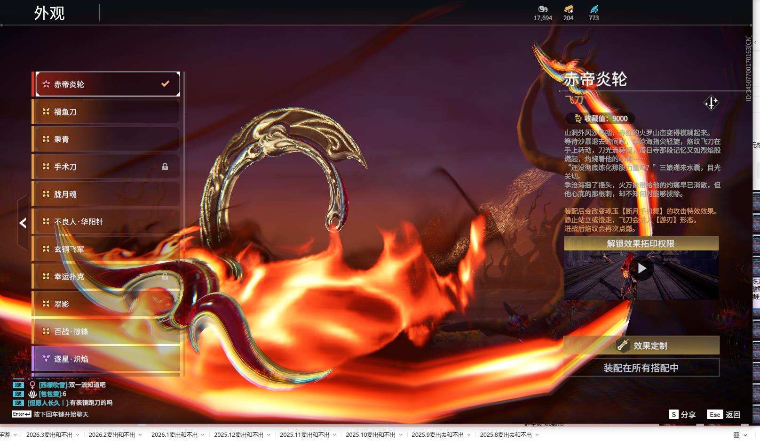Click the checkmark on 赤帝炎轮 row
Screen dimensions: 760x442
click(x=165, y=84)
